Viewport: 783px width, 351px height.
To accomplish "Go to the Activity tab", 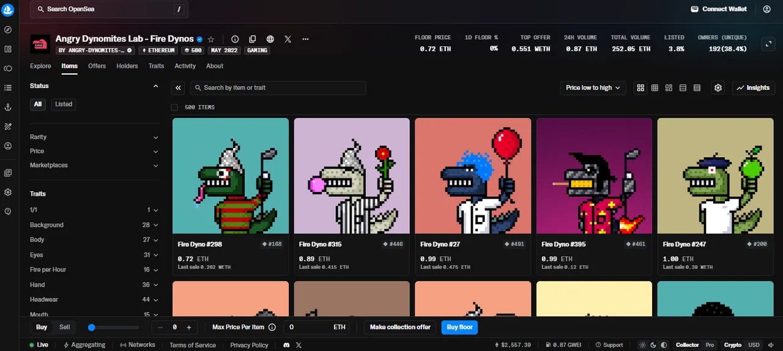I will [x=185, y=66].
